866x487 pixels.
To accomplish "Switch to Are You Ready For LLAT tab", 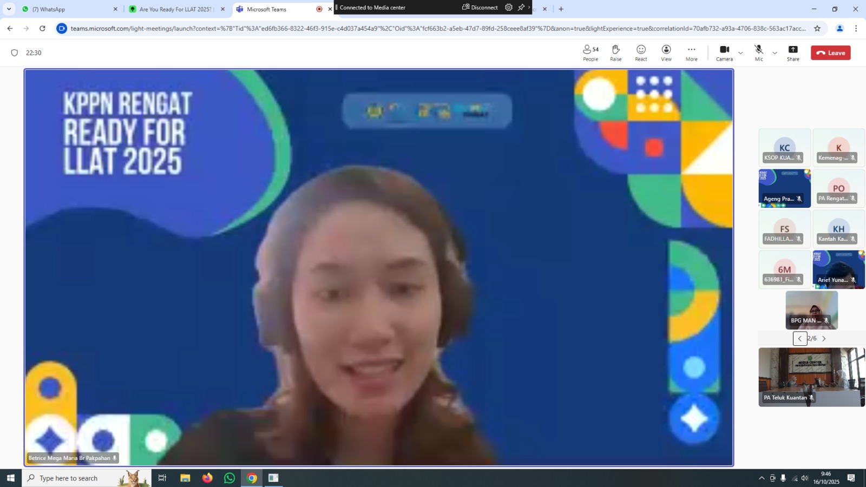I will pyautogui.click(x=176, y=9).
